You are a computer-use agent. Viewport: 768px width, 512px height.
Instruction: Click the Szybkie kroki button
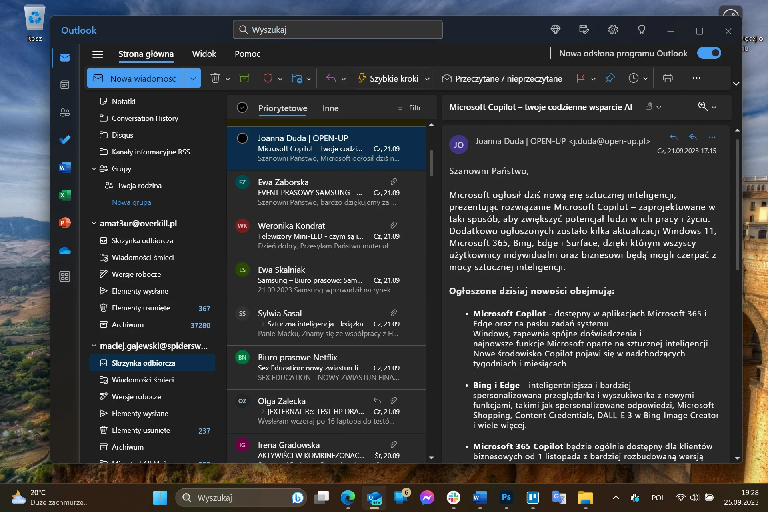click(388, 78)
